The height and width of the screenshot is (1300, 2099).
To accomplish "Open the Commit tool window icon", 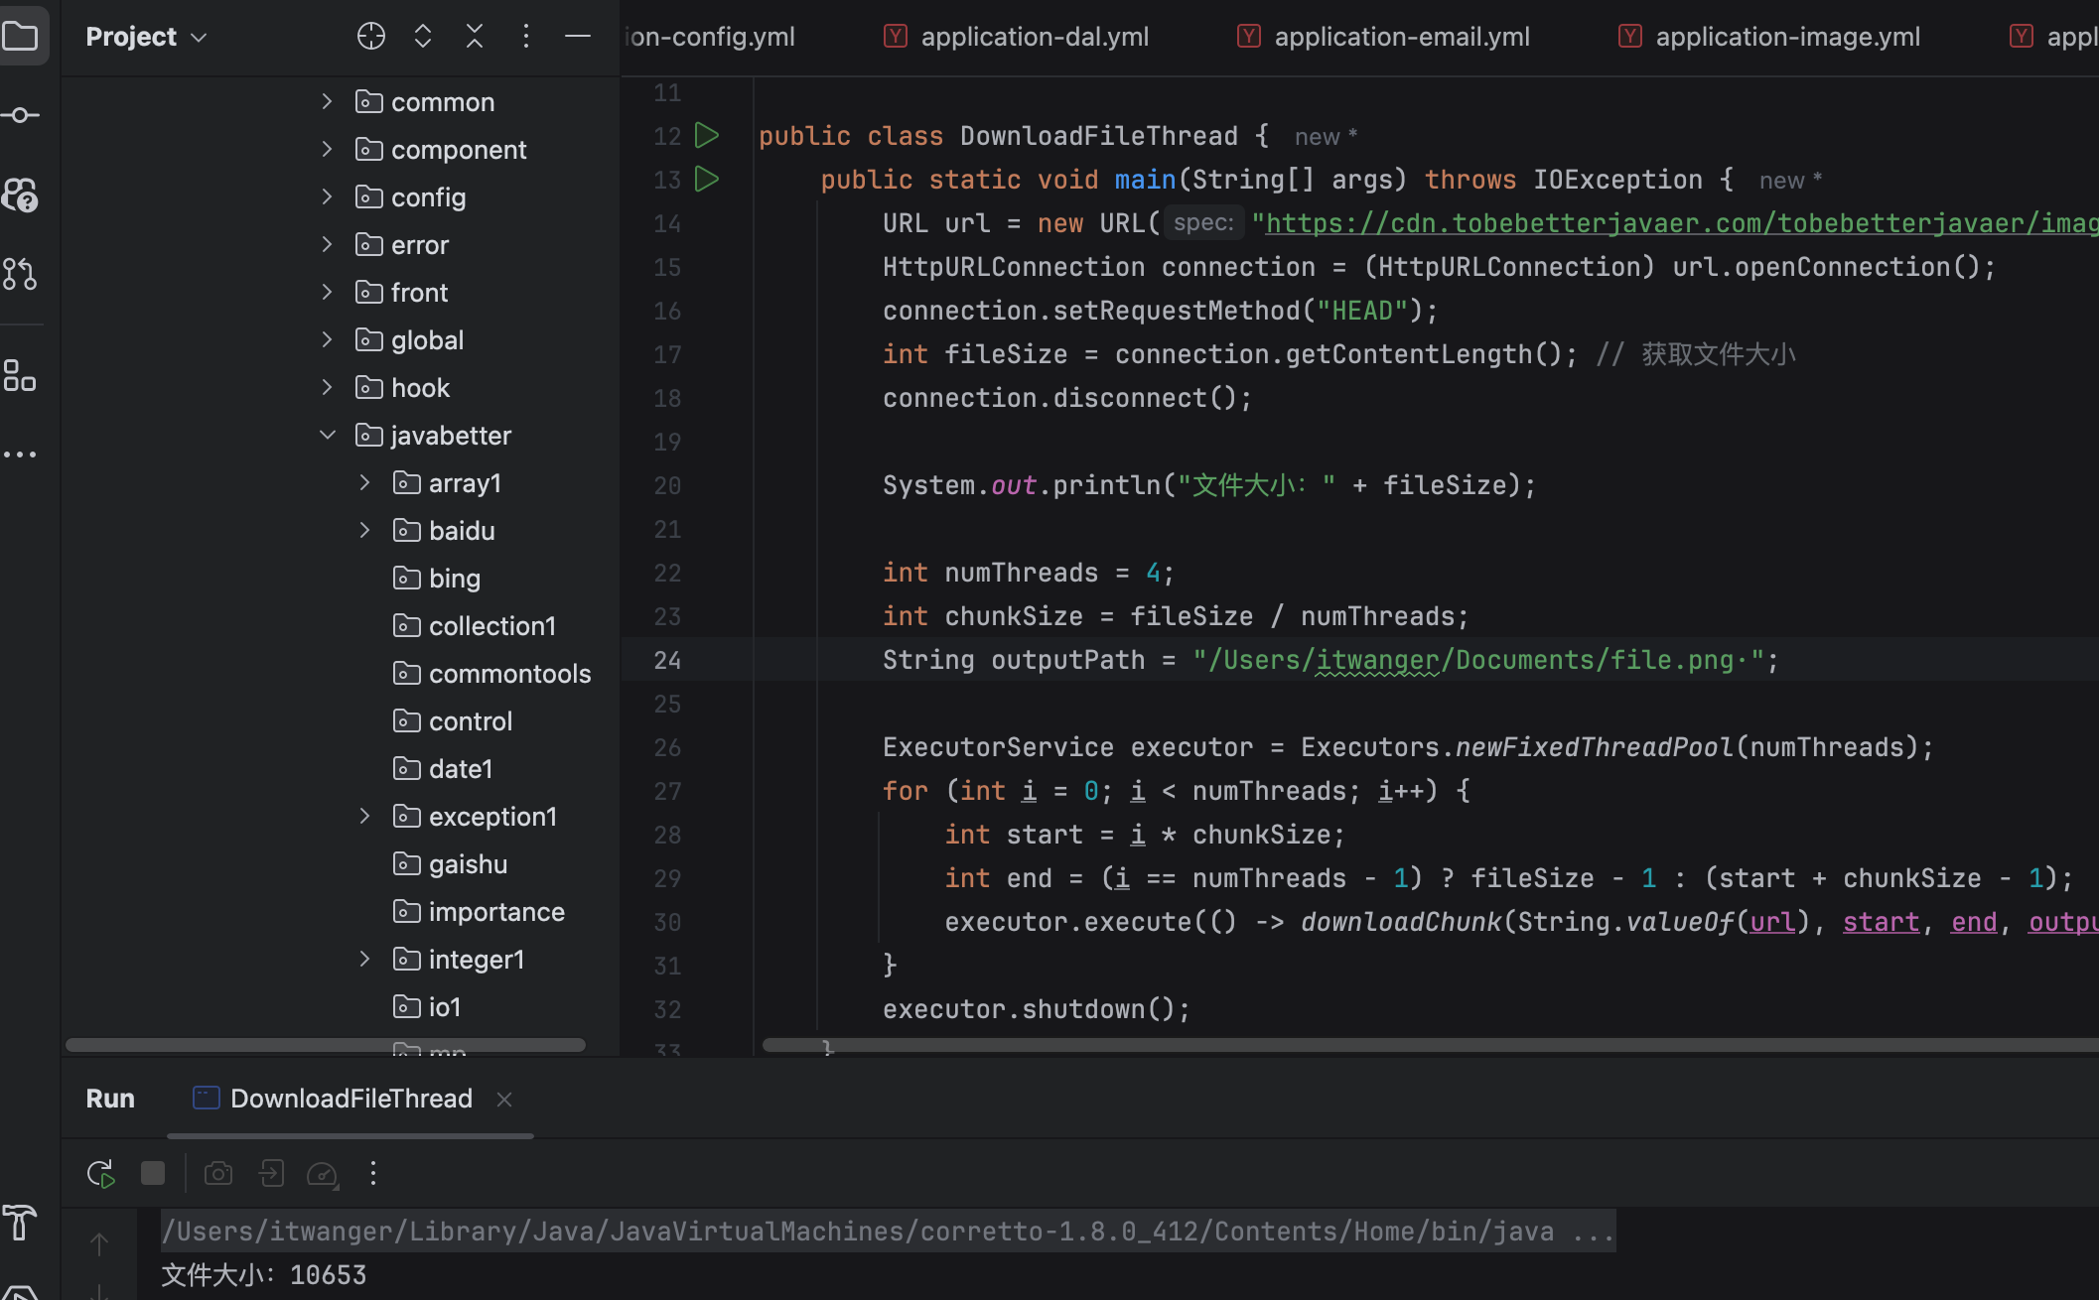I will point(20,116).
